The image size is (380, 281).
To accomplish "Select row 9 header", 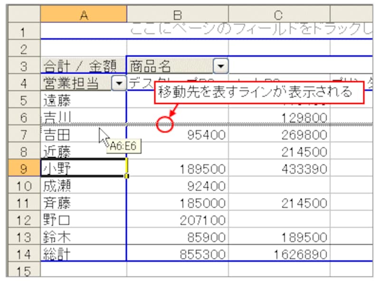I will [x=24, y=169].
